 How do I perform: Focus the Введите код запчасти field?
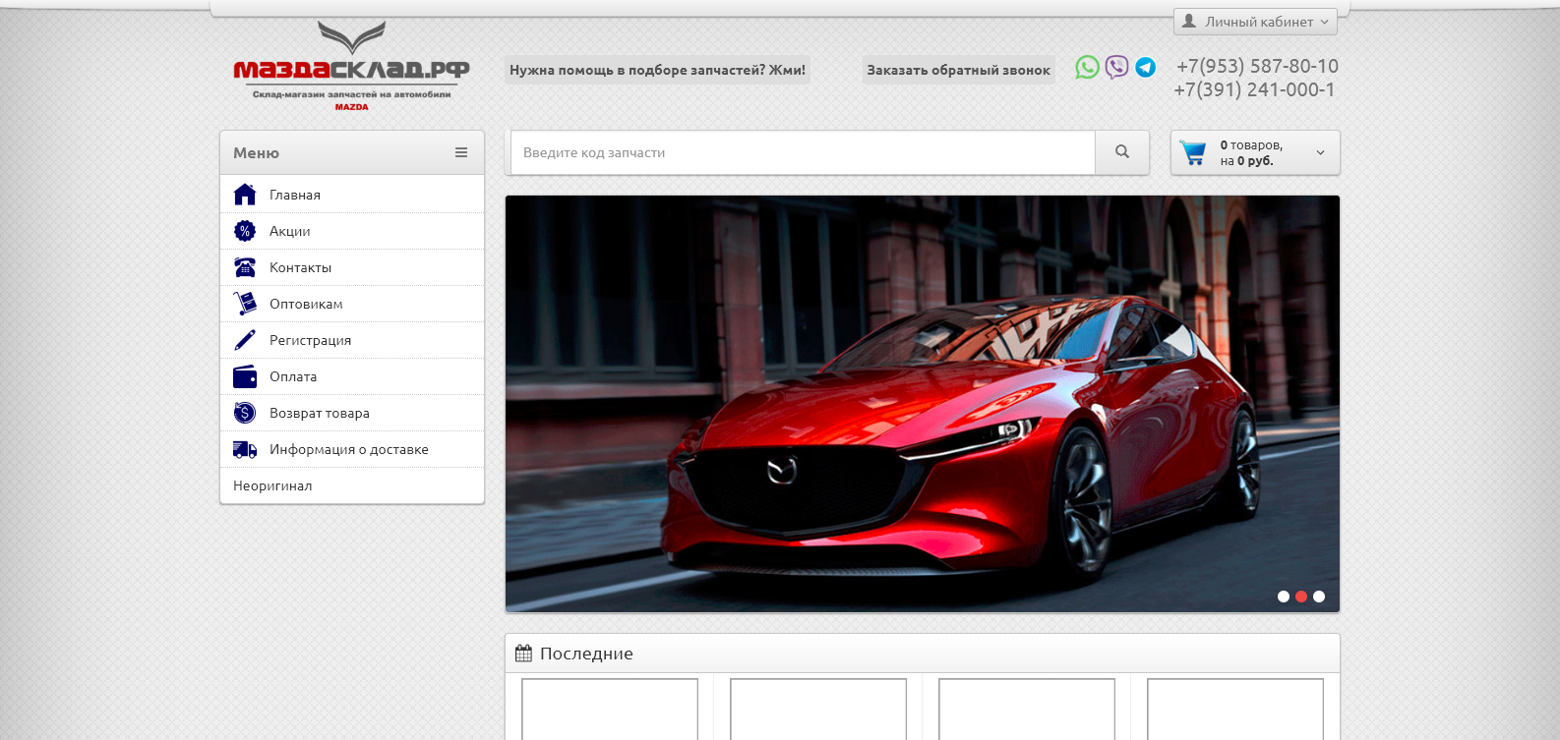803,152
